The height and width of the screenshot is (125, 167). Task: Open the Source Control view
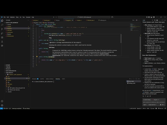pyautogui.click(x=2, y=29)
